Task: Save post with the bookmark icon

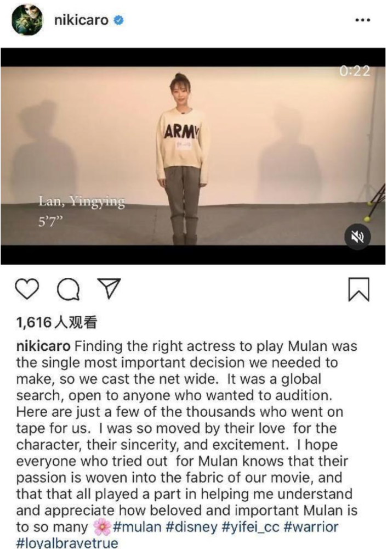Action: [x=358, y=289]
